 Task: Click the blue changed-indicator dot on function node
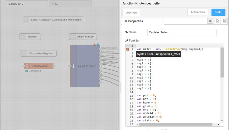(x=98, y=45)
